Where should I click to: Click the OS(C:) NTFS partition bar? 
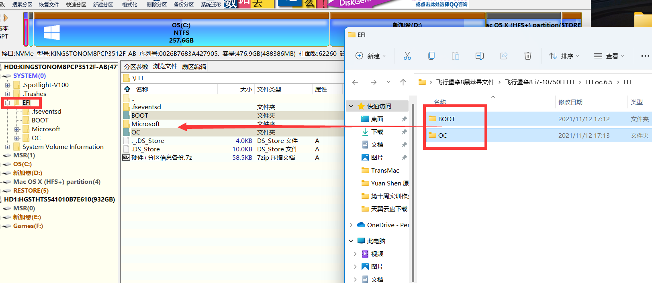[x=182, y=33]
